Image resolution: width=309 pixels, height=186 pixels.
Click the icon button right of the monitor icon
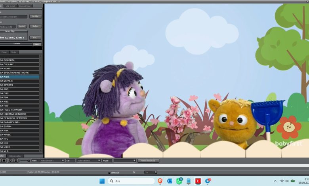16,161
